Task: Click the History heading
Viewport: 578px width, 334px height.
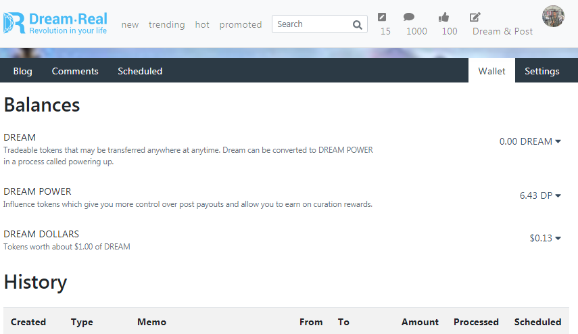Action: point(35,283)
